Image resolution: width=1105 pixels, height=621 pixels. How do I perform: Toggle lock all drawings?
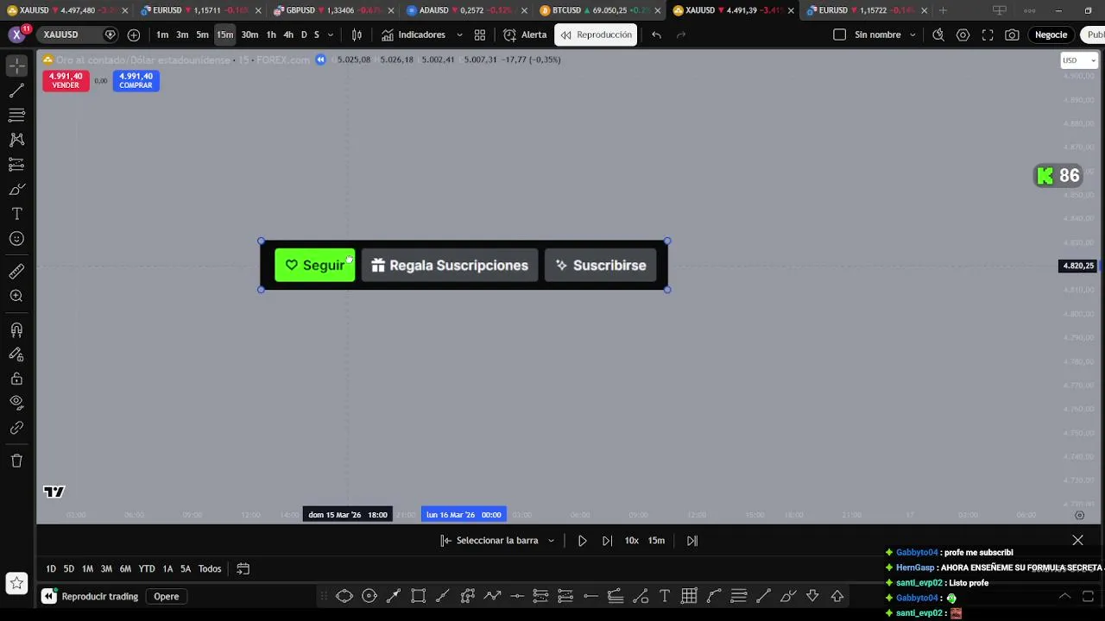pyautogui.click(x=16, y=379)
